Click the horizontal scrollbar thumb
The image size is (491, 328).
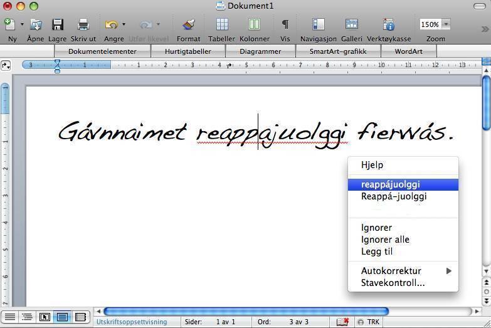click(x=246, y=312)
